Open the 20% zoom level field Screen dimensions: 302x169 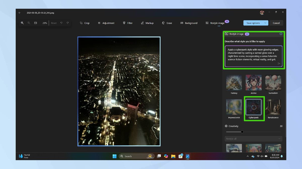tap(45, 23)
